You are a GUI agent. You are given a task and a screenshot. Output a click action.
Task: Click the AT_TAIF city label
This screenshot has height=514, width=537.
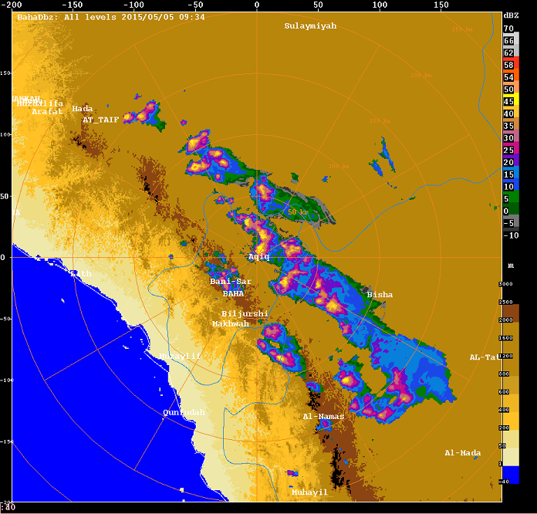tap(100, 120)
